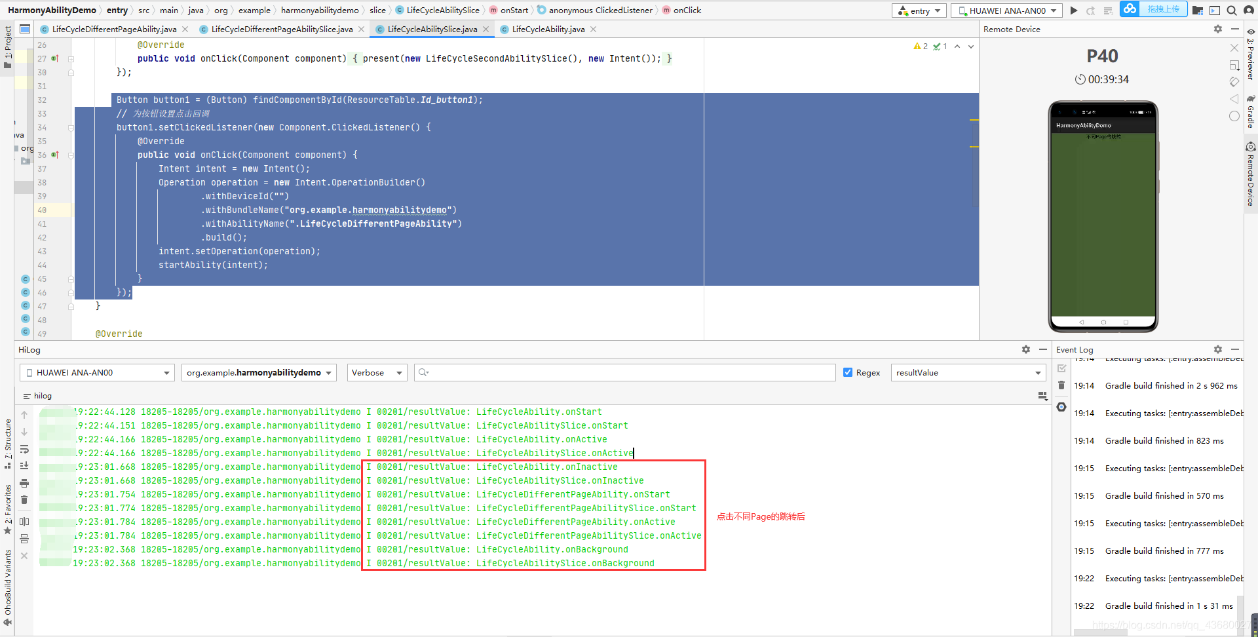1258x637 pixels.
Task: Open the entry run configuration dropdown
Action: pos(919,10)
